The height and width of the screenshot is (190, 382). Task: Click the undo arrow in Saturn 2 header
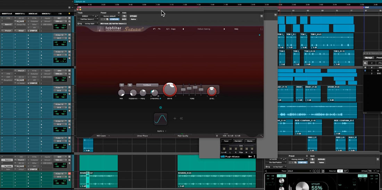click(x=154, y=29)
